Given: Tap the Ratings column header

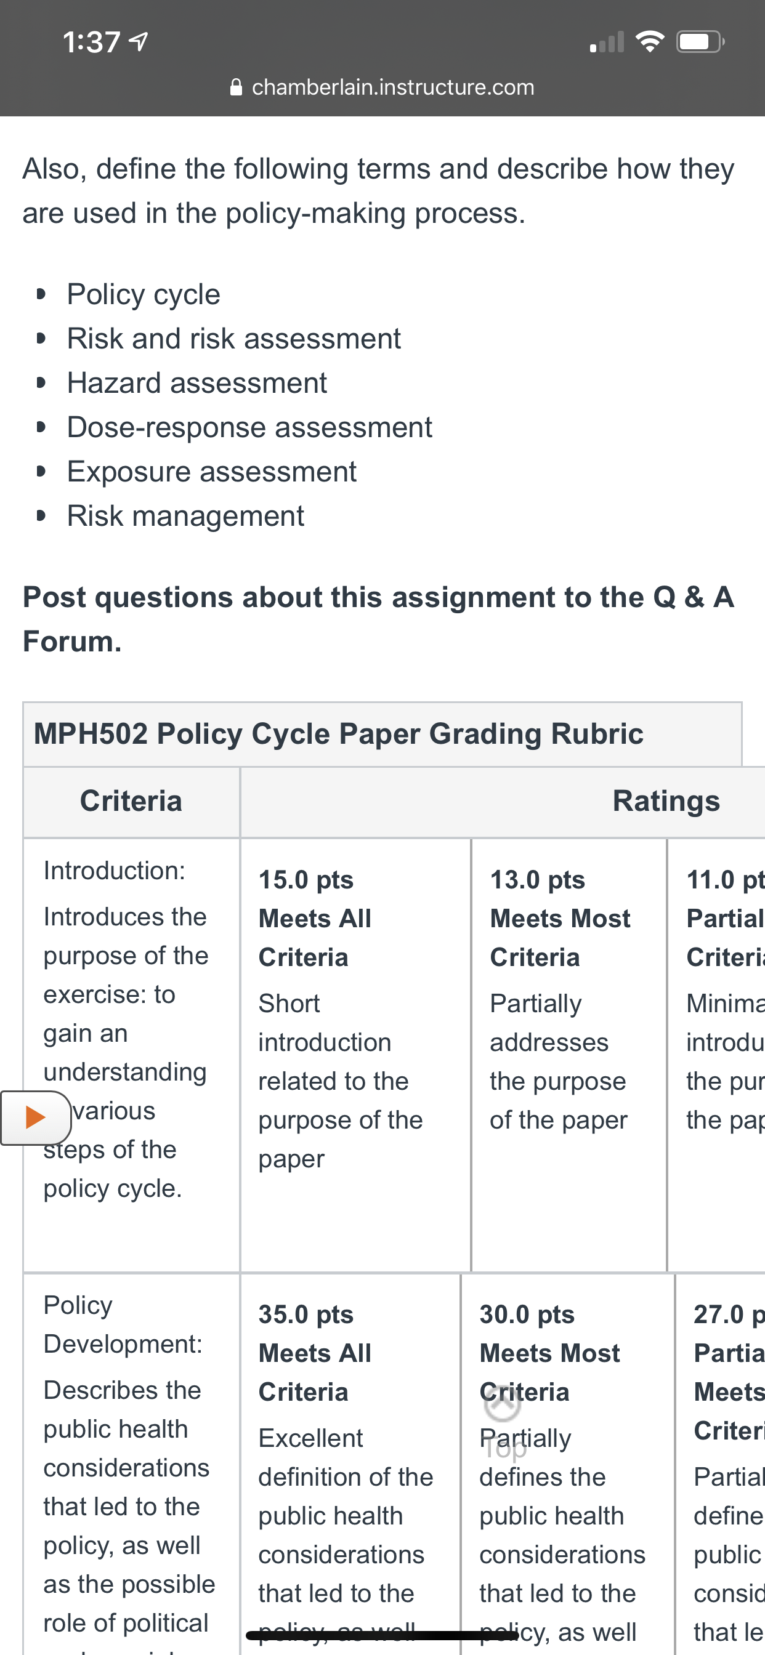Looking at the screenshot, I should tap(666, 801).
